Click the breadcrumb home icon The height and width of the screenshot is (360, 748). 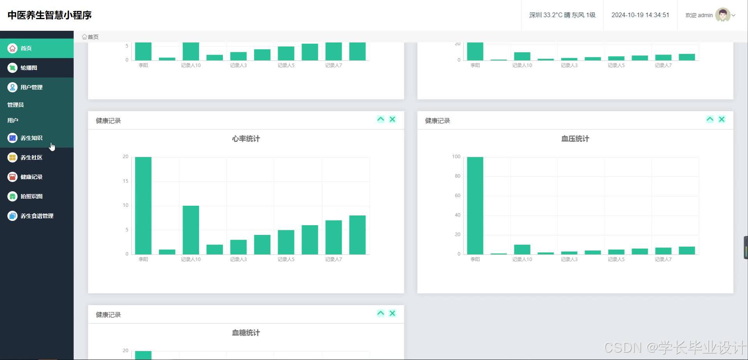85,37
